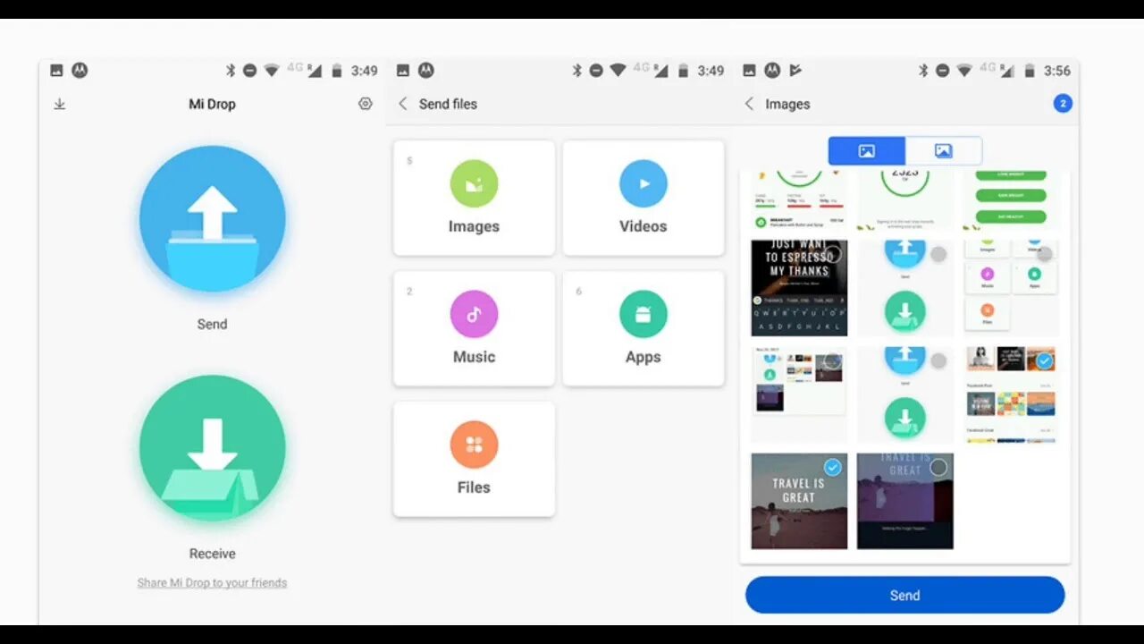Open Mi Drop settings gear
1144x644 pixels.
click(x=365, y=104)
